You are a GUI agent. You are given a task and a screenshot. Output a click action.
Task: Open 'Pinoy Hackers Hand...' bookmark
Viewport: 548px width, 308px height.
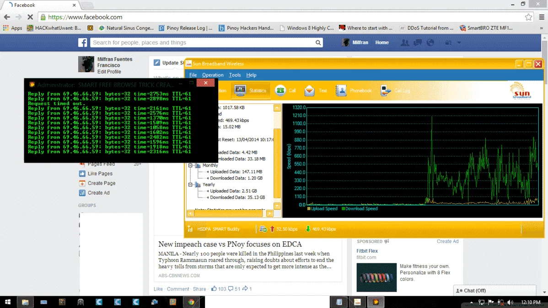point(246,28)
